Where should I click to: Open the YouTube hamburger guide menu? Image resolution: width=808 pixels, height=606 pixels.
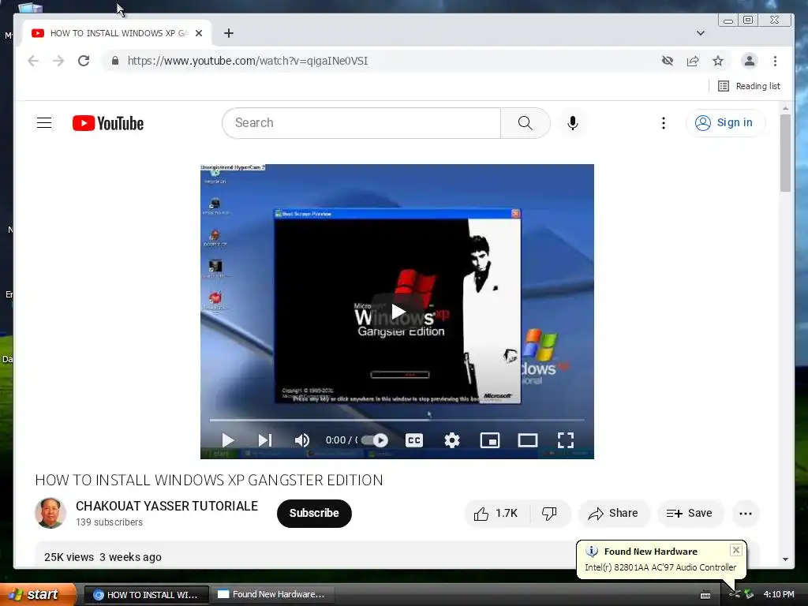coord(44,122)
